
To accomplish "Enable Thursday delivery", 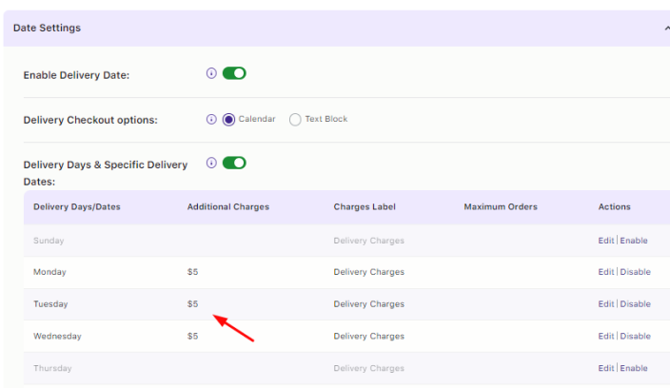I will (634, 368).
